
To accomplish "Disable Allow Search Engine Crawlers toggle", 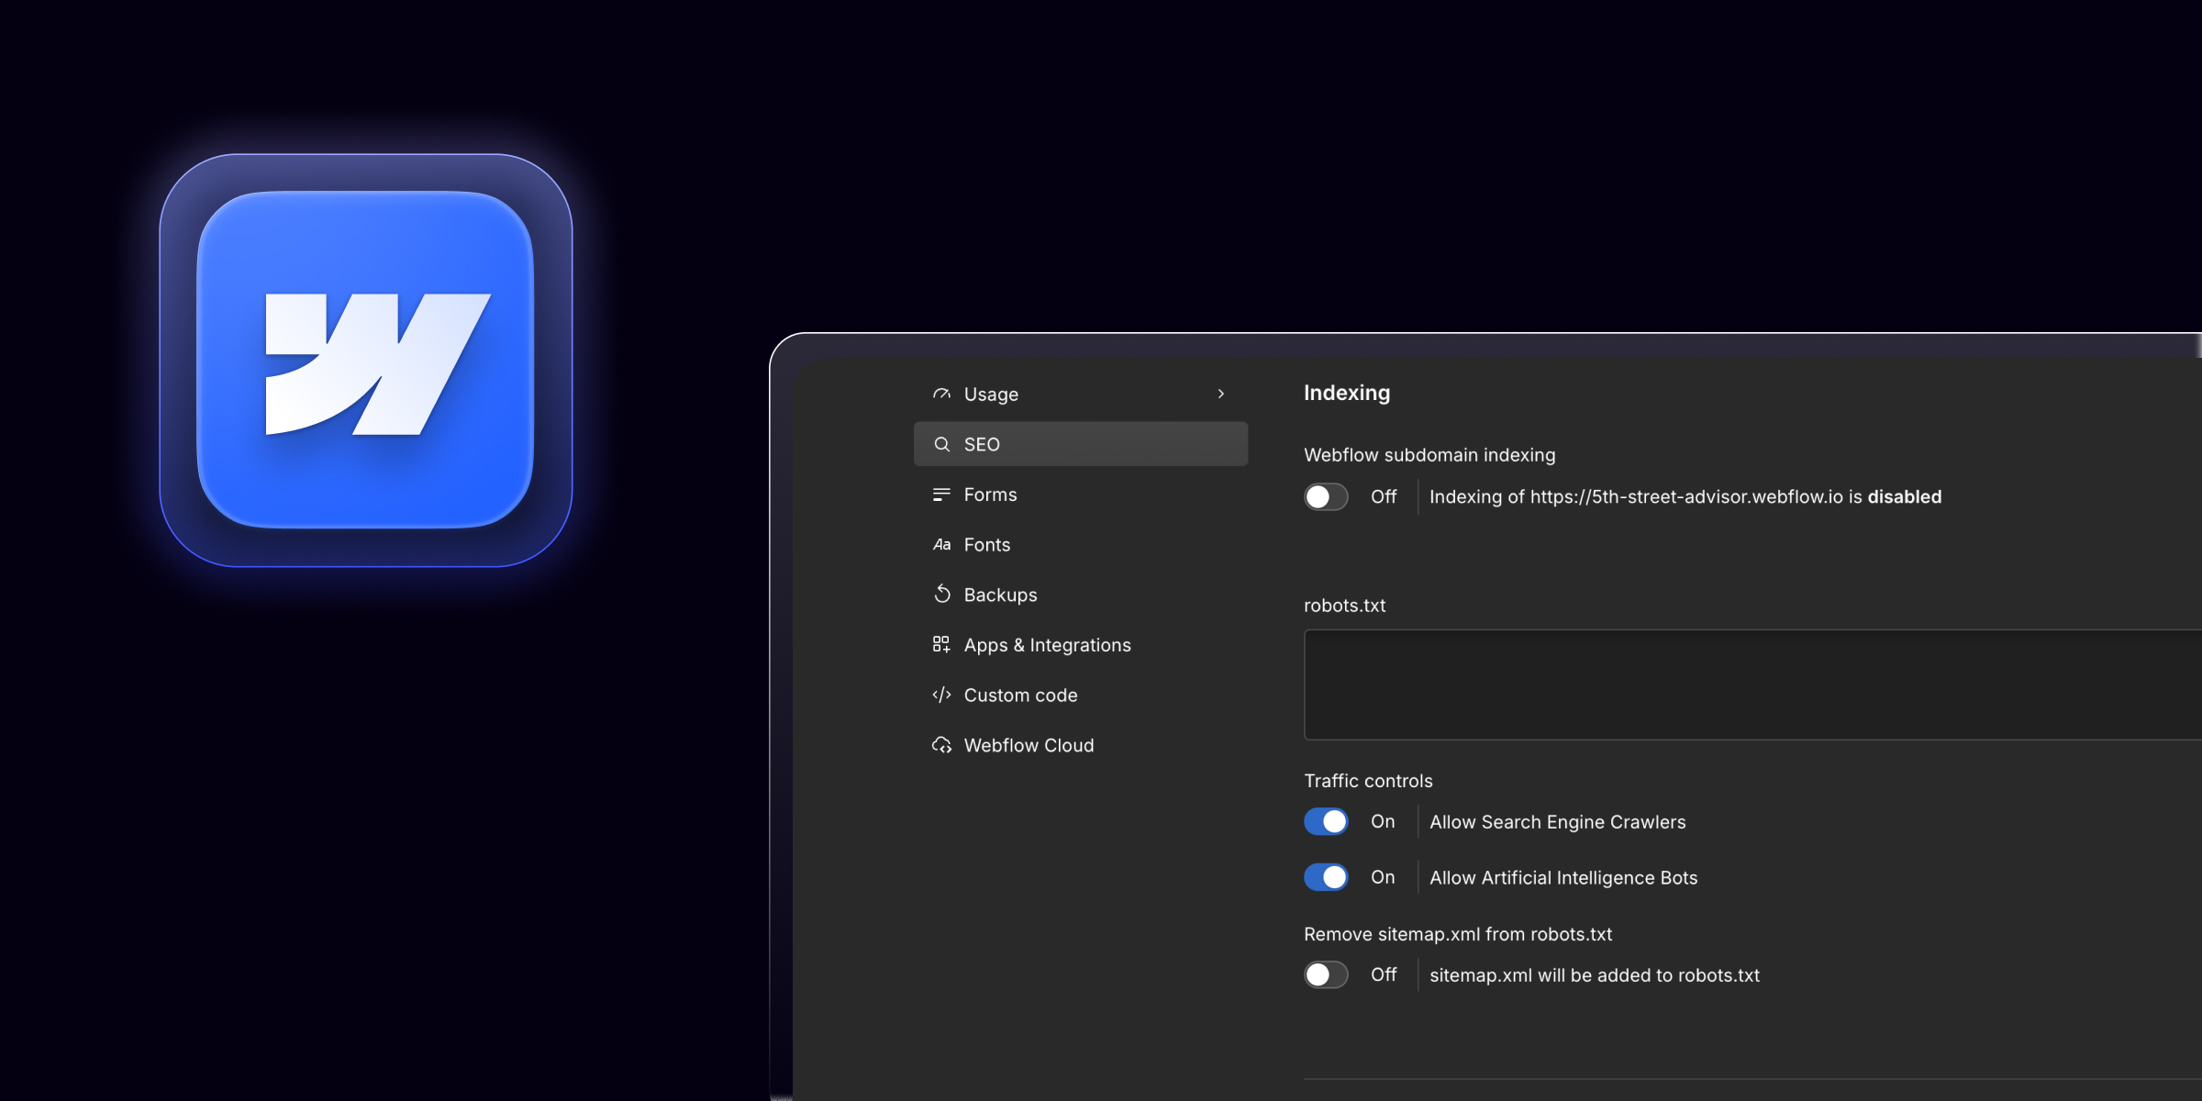I will click(x=1326, y=821).
